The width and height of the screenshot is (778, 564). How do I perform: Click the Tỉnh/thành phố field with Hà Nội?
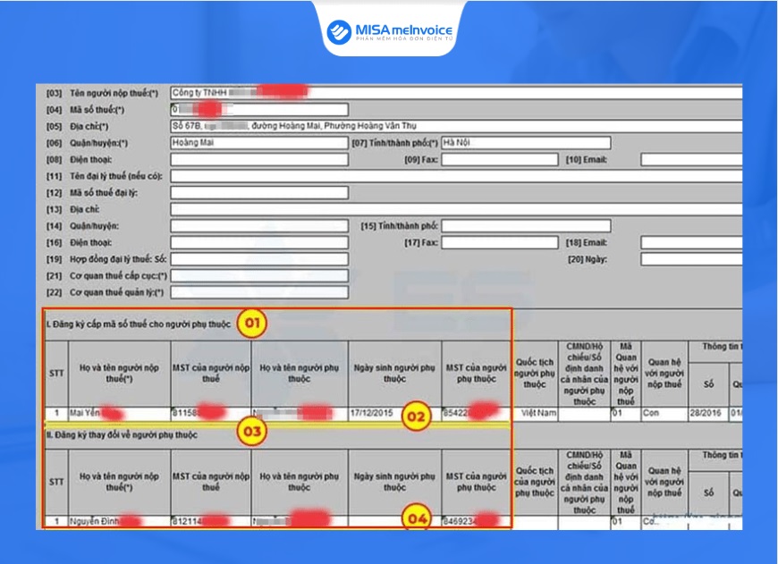[526, 143]
